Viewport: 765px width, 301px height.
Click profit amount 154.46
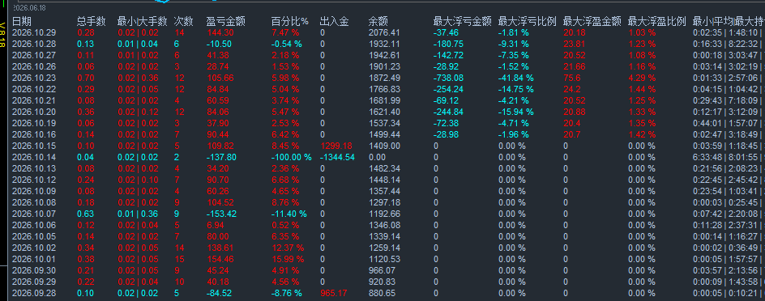[x=220, y=259]
